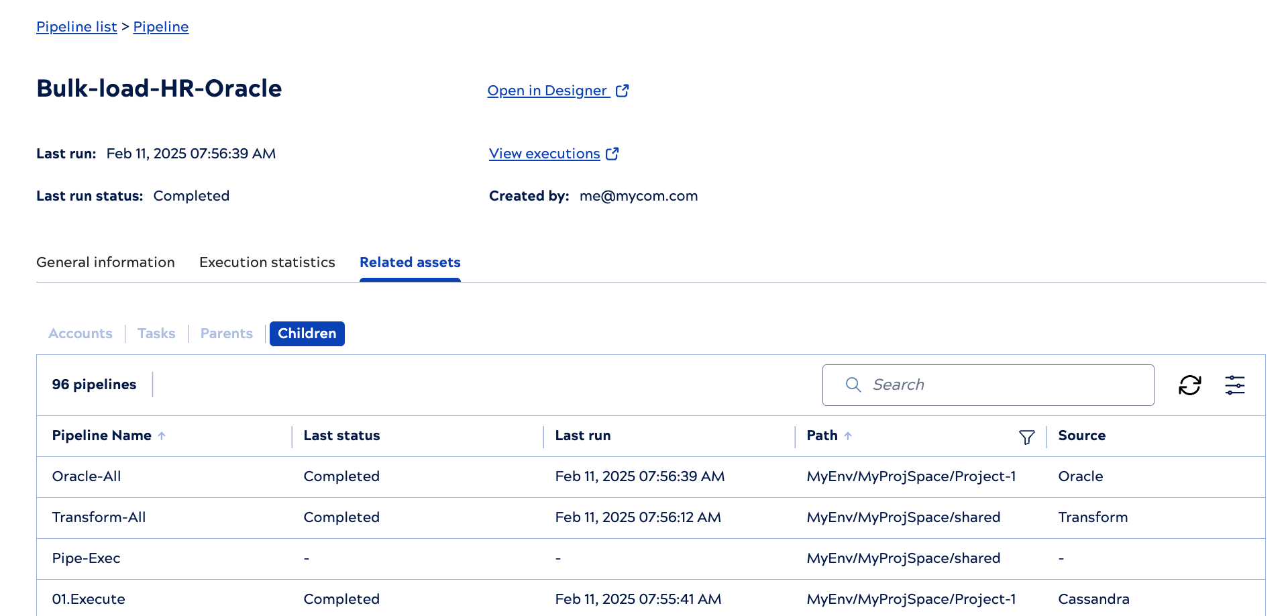Open the Execution statistics tab
The width and height of the screenshot is (1288, 616).
pyautogui.click(x=267, y=262)
